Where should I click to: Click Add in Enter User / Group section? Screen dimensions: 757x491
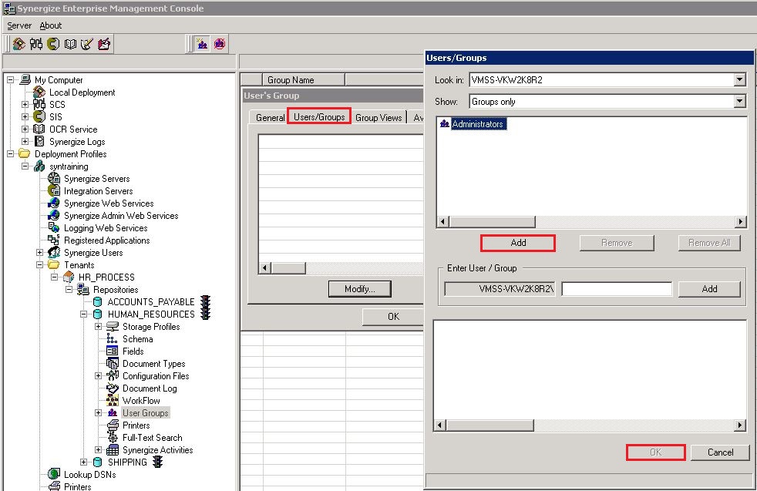pos(709,289)
